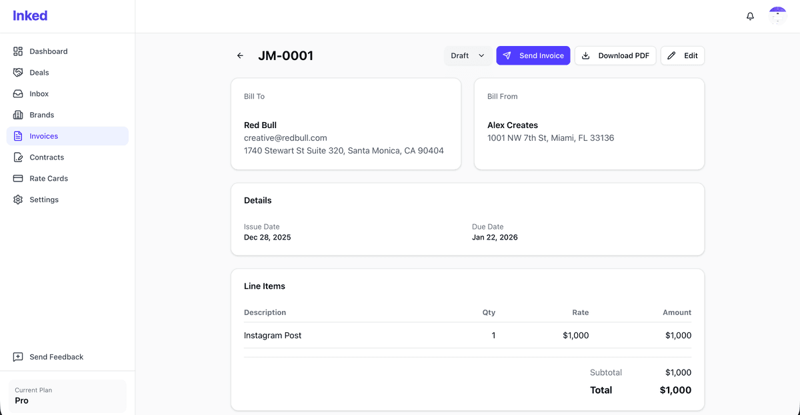The width and height of the screenshot is (800, 415).
Task: Open the Draft status dropdown
Action: (467, 55)
